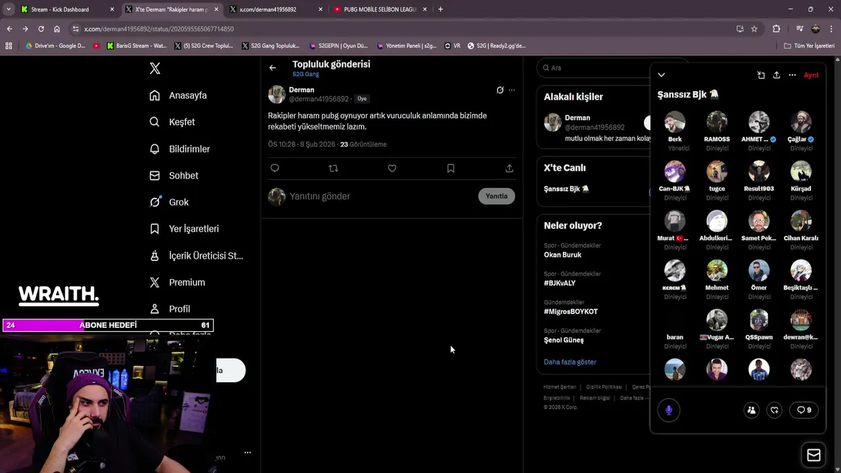The image size is (841, 473).
Task: Open trending #MigrosBOYKOT
Action: click(x=571, y=311)
